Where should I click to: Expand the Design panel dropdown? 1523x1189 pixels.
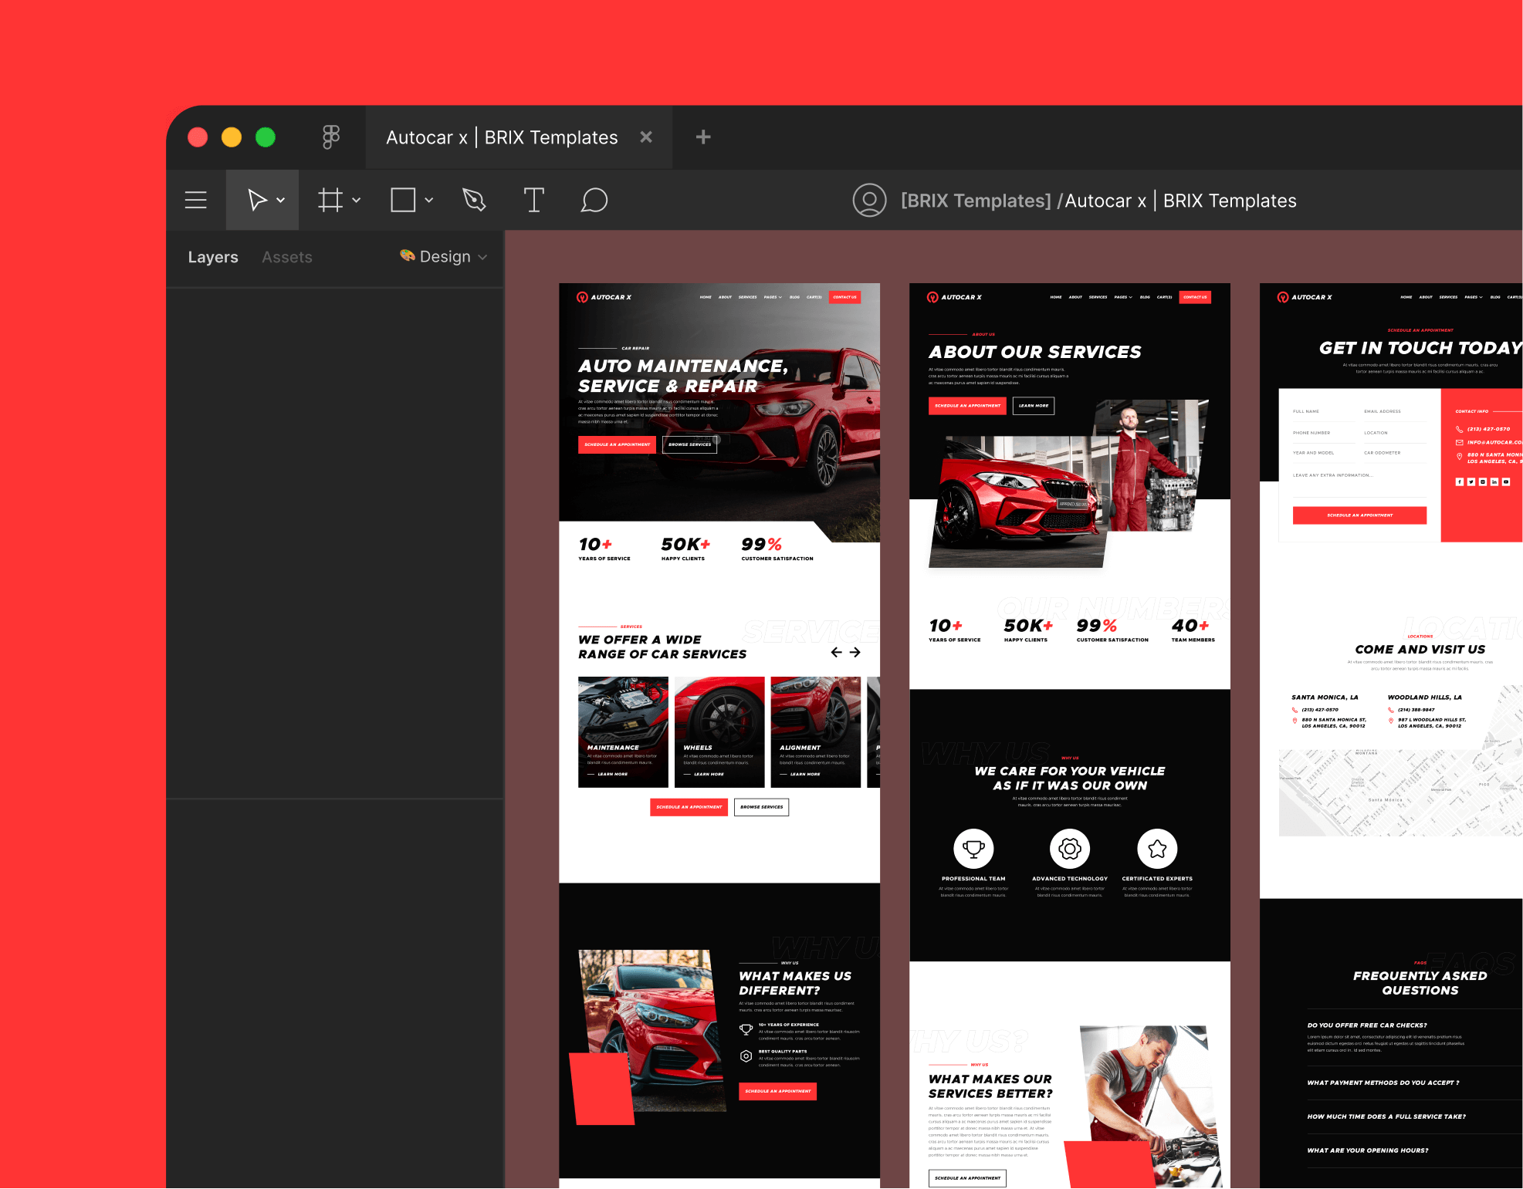coord(482,257)
